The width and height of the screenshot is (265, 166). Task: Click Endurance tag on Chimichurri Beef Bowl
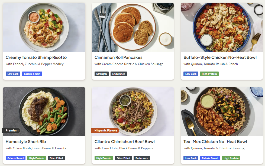click(x=142, y=158)
